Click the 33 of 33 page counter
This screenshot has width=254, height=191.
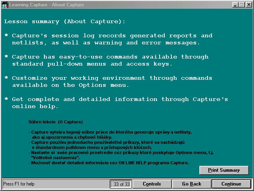point(120,184)
